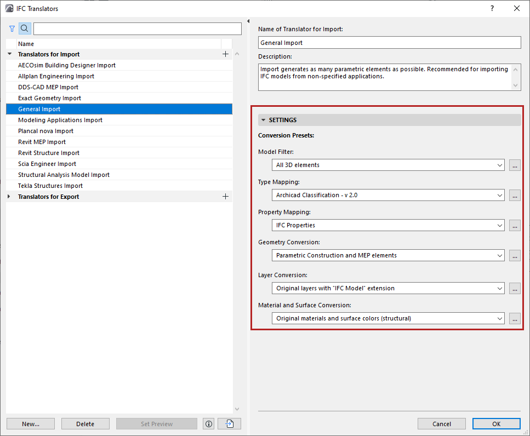Click the translator list scroll down arrow
530x436 pixels.
(237, 409)
